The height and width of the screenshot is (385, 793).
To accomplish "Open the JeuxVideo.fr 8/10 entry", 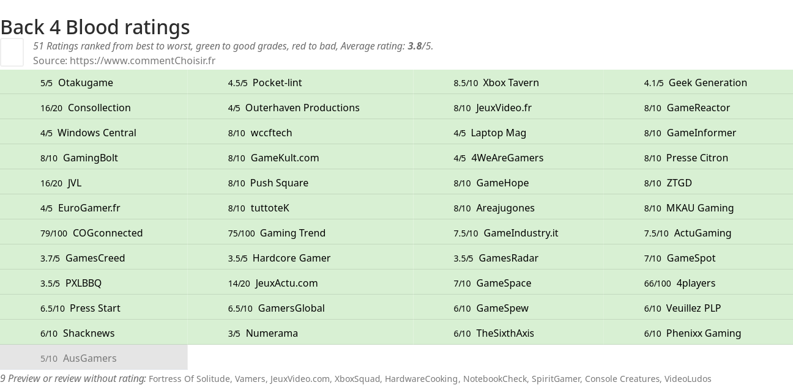I will click(508, 108).
